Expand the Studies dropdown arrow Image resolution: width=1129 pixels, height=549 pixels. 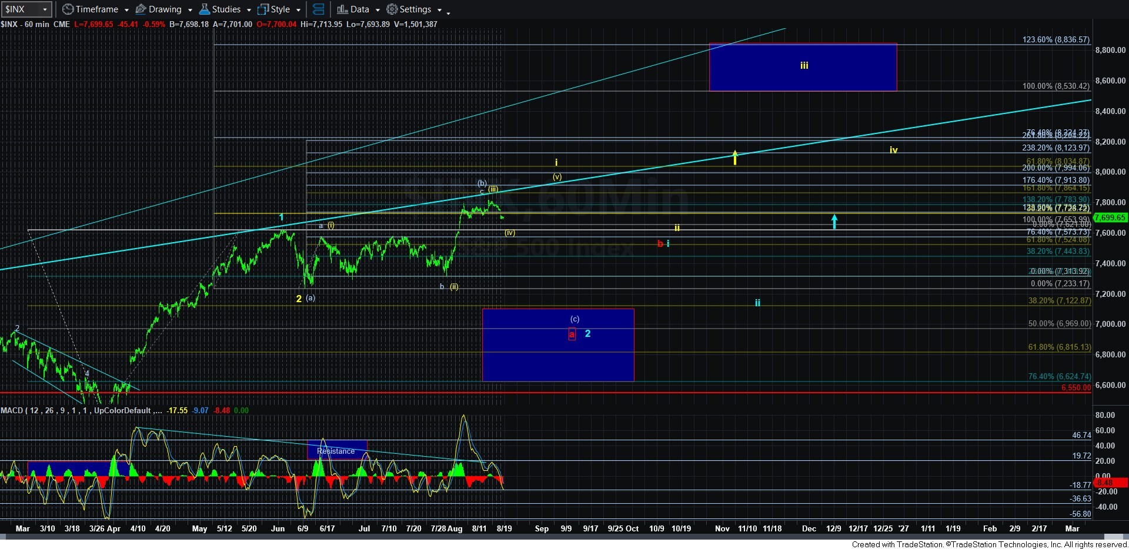click(249, 10)
